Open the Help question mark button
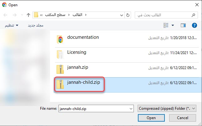 (194, 25)
